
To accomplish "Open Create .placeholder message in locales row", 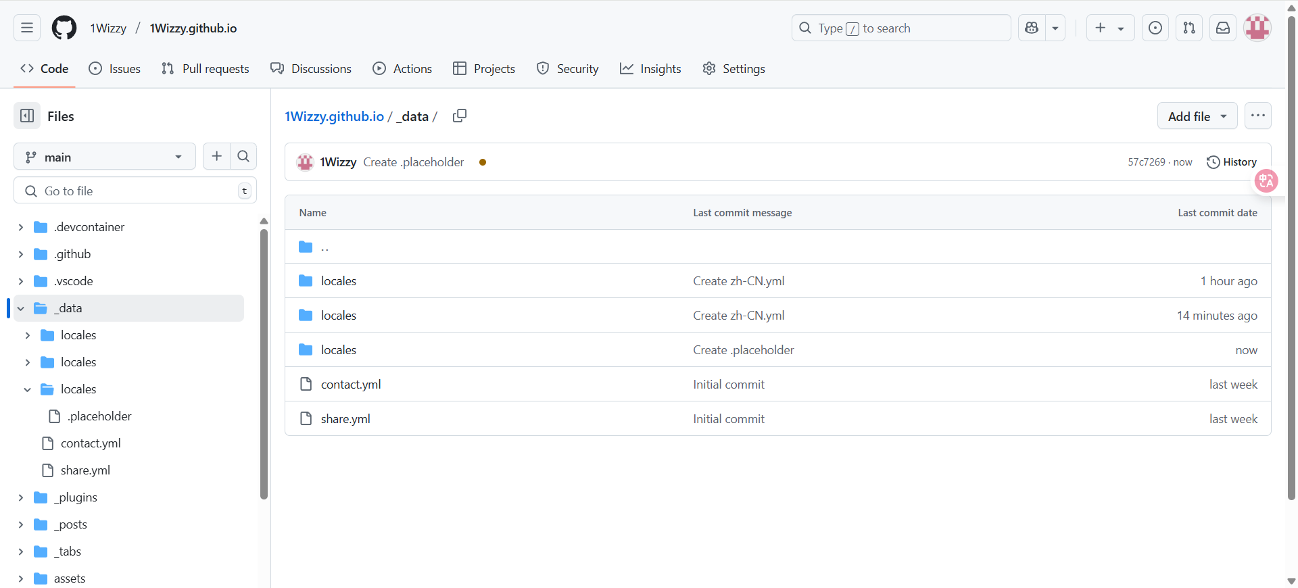I will pos(744,350).
